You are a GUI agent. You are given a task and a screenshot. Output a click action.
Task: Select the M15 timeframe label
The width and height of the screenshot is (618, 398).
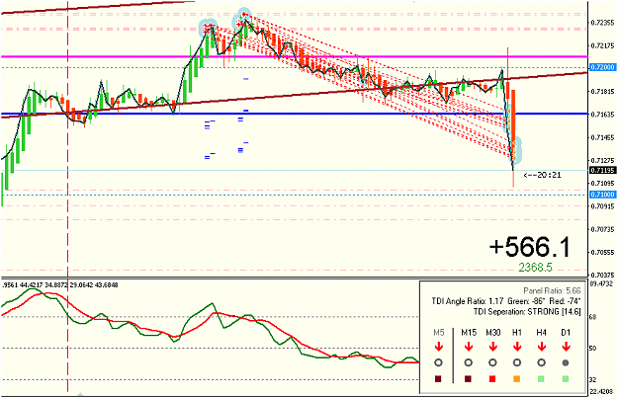coord(469,333)
